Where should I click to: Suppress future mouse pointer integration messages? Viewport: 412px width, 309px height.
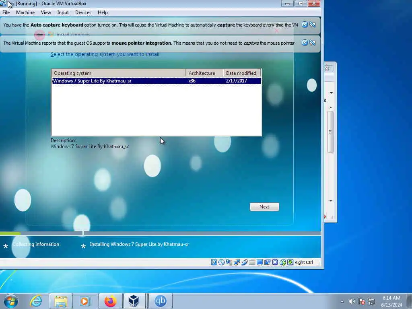(x=312, y=43)
